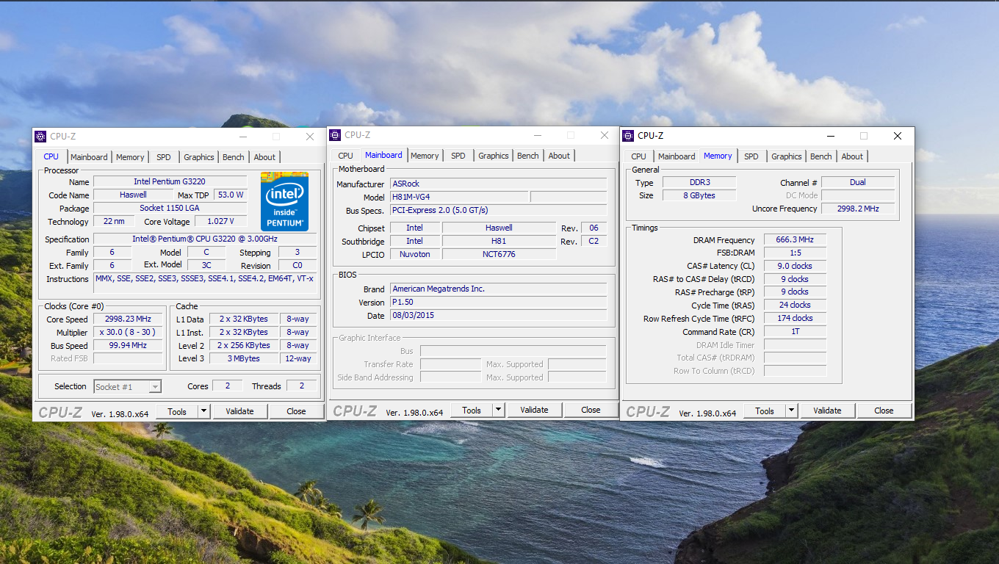Minimize the Mainboard CPU-Z window
Screen dimensions: 999x564
point(538,135)
